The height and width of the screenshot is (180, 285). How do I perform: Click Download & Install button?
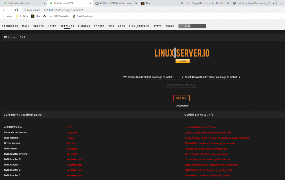[x=181, y=85]
